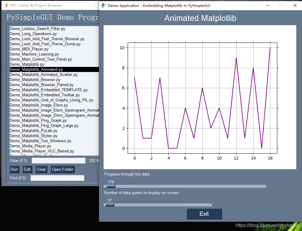Screen dimensions: 302x231
Task: Click the Python icon in Demo Application title bar
Action: (104, 6)
